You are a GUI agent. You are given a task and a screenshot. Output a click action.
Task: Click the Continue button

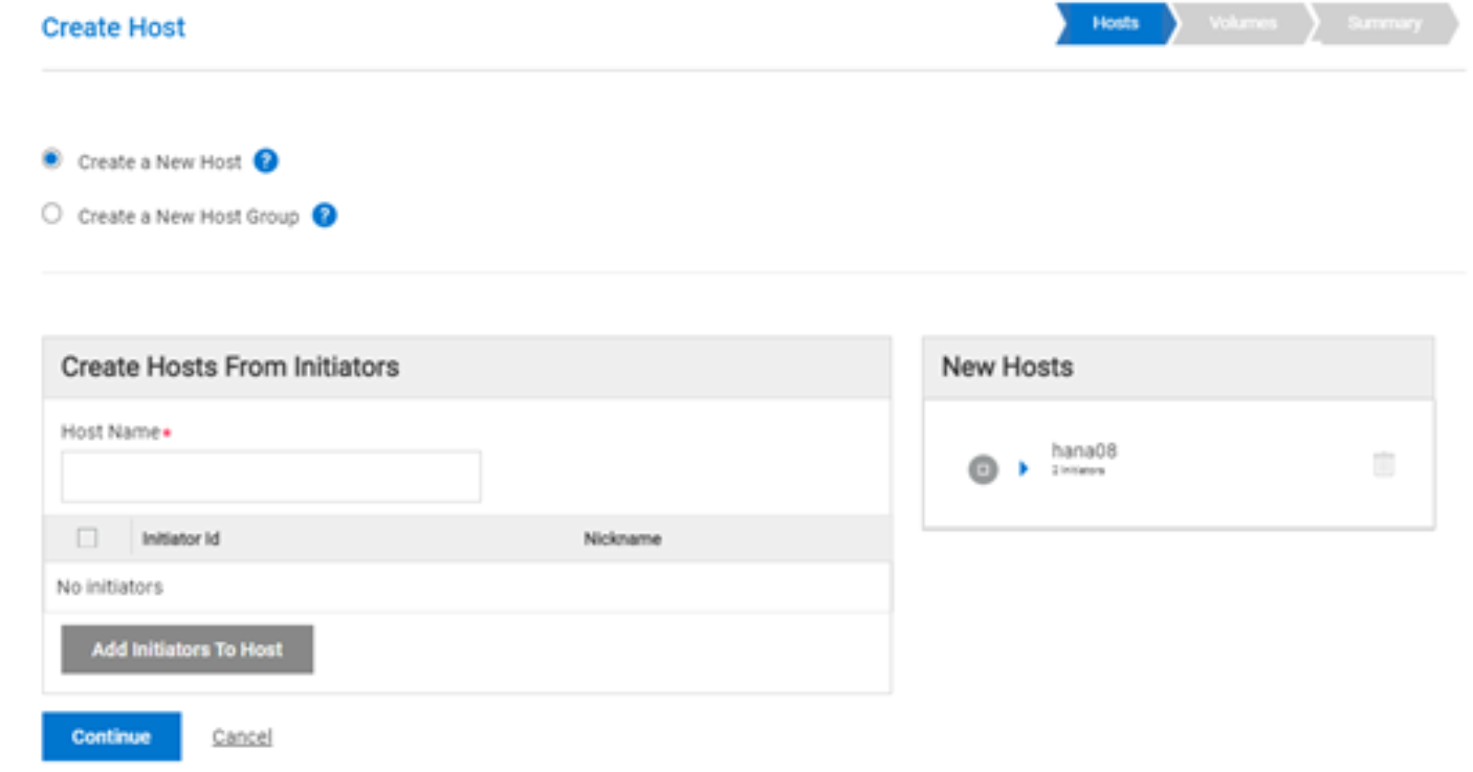(112, 737)
